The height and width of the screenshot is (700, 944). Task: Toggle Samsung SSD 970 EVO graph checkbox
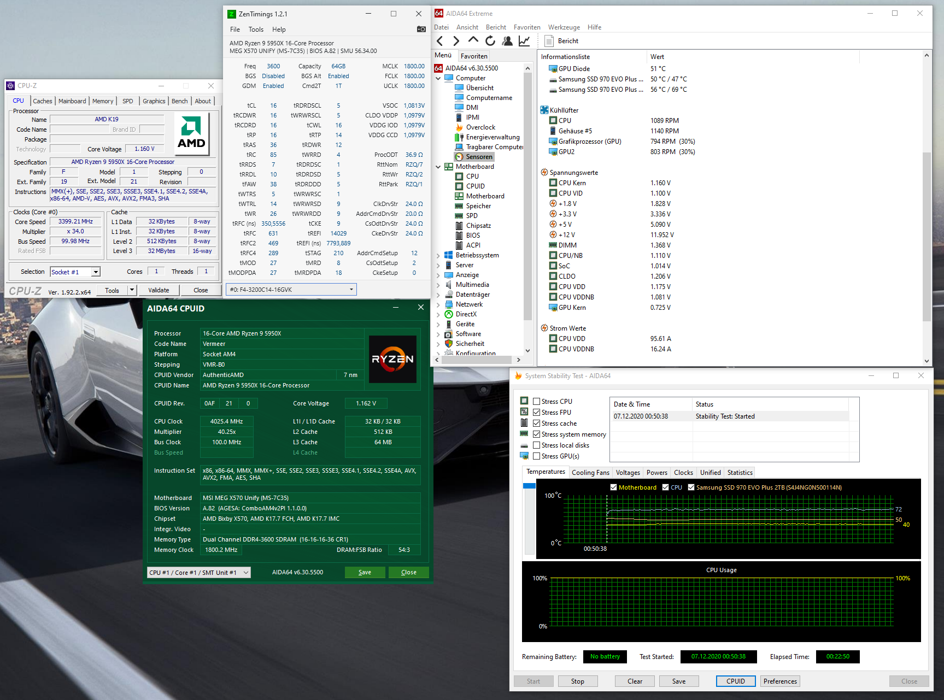pyautogui.click(x=691, y=487)
